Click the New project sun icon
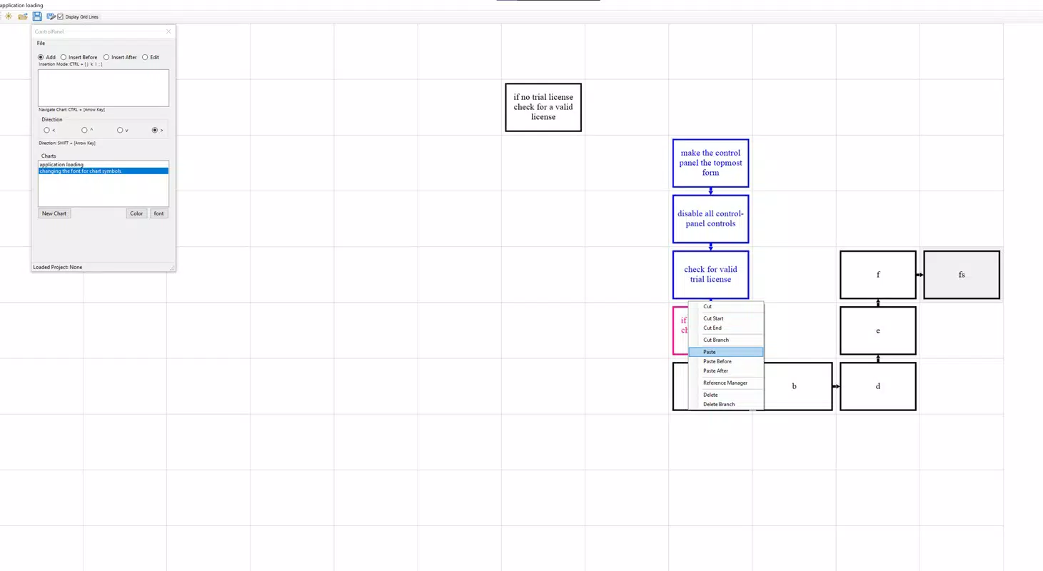 [9, 16]
